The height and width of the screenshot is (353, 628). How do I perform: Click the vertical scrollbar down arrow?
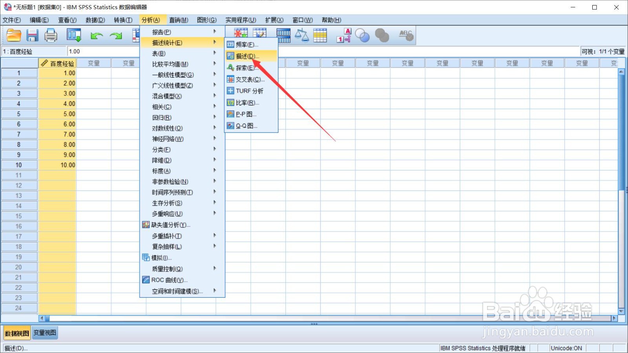click(621, 311)
